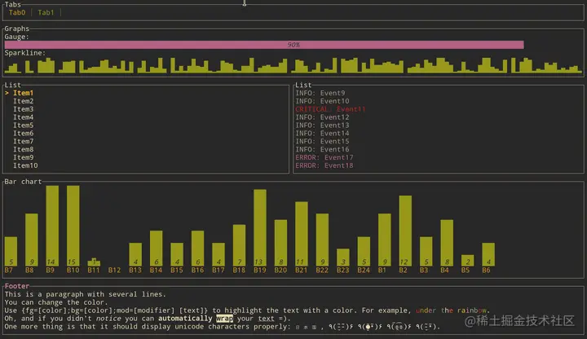Click the INFO: Event14 log entry

tap(322, 133)
